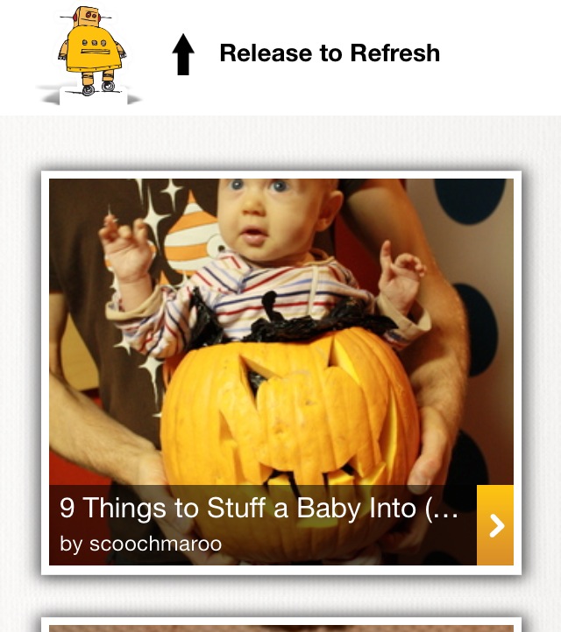Tap the robot's wheeled feet
The height and width of the screenshot is (632, 561).
(98, 87)
